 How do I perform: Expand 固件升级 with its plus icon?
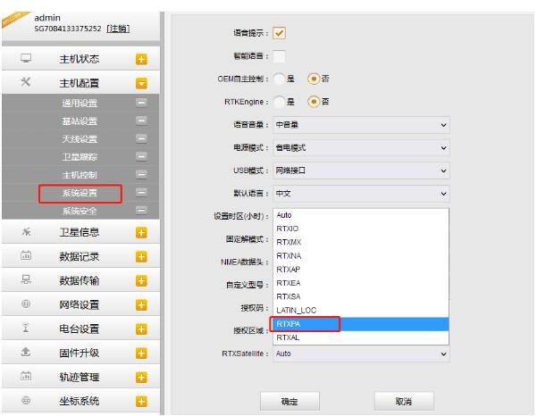pos(141,353)
